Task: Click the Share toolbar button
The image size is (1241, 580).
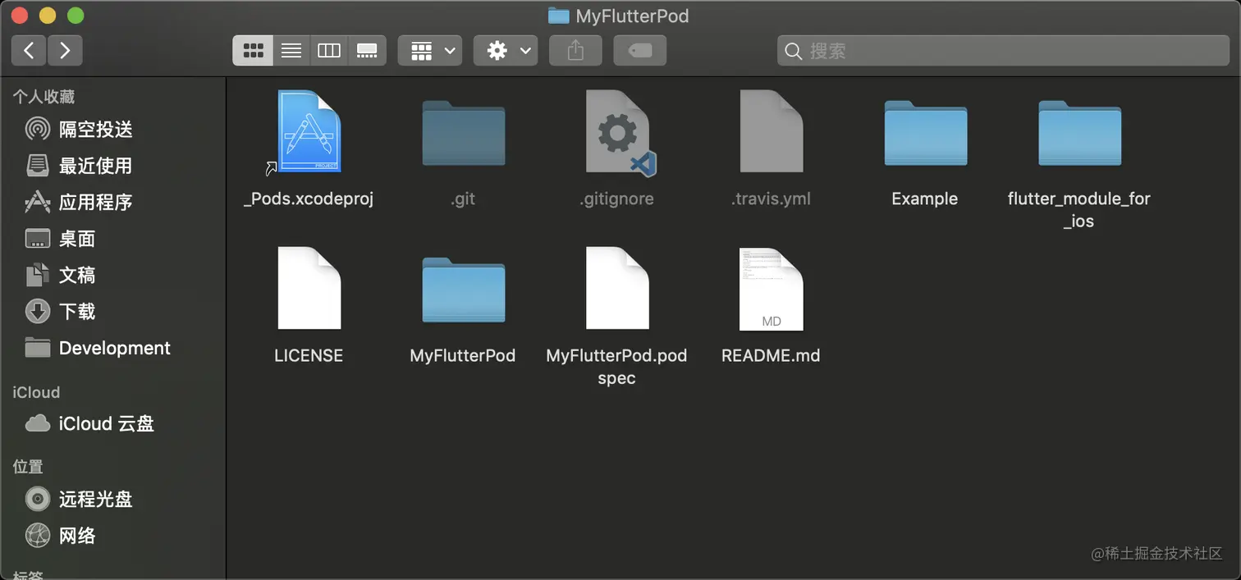Action: [x=575, y=51]
